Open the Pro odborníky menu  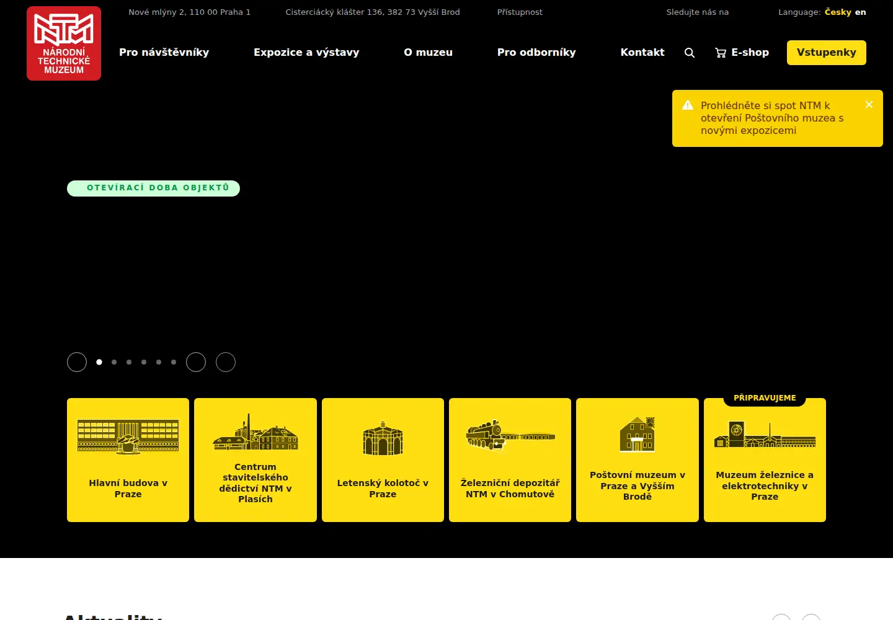pos(536,53)
